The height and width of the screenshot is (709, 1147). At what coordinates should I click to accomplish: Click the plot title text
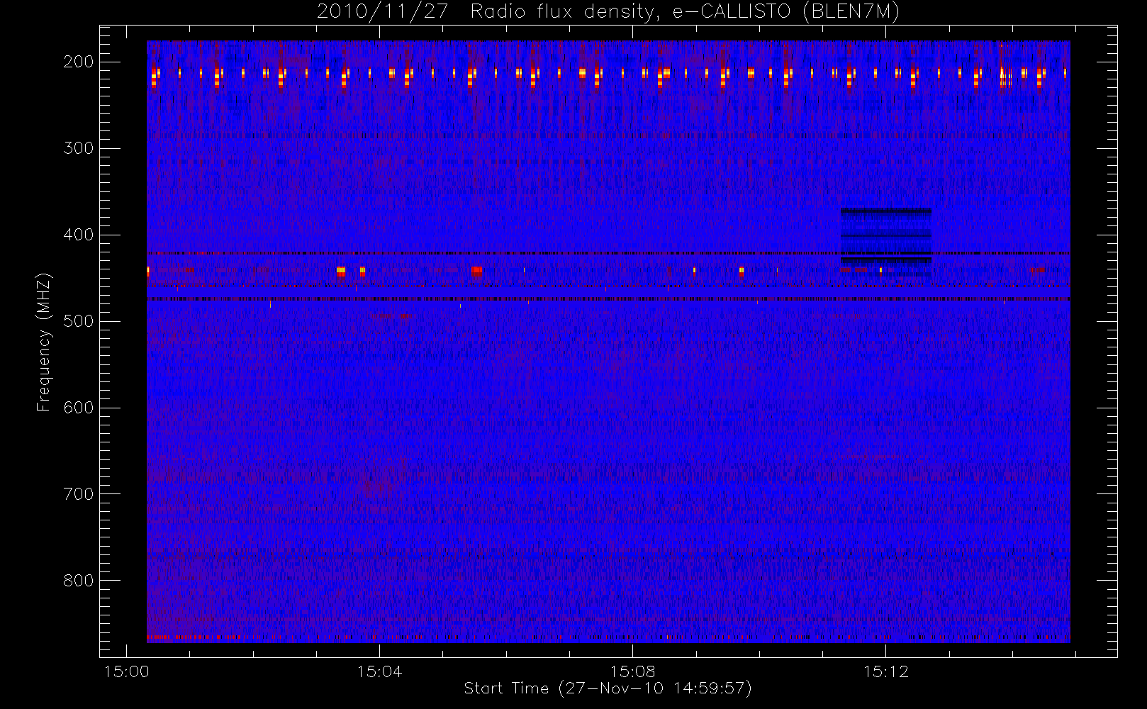(x=608, y=12)
